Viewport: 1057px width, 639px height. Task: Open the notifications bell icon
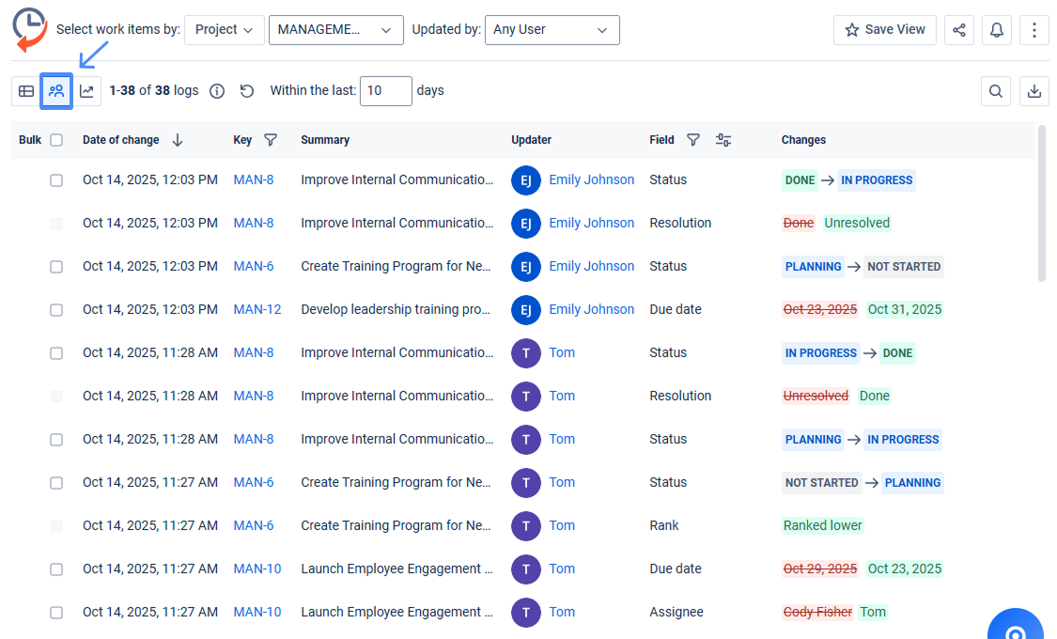click(x=997, y=30)
